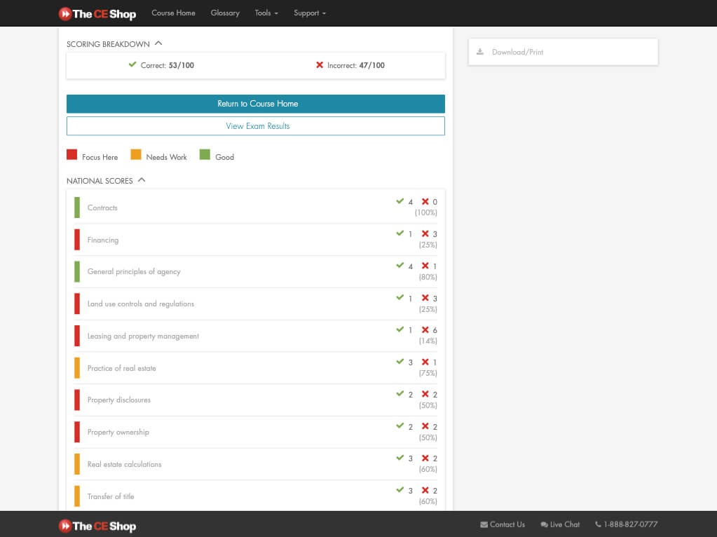Click The CE Shop logo in footer

pos(97,526)
